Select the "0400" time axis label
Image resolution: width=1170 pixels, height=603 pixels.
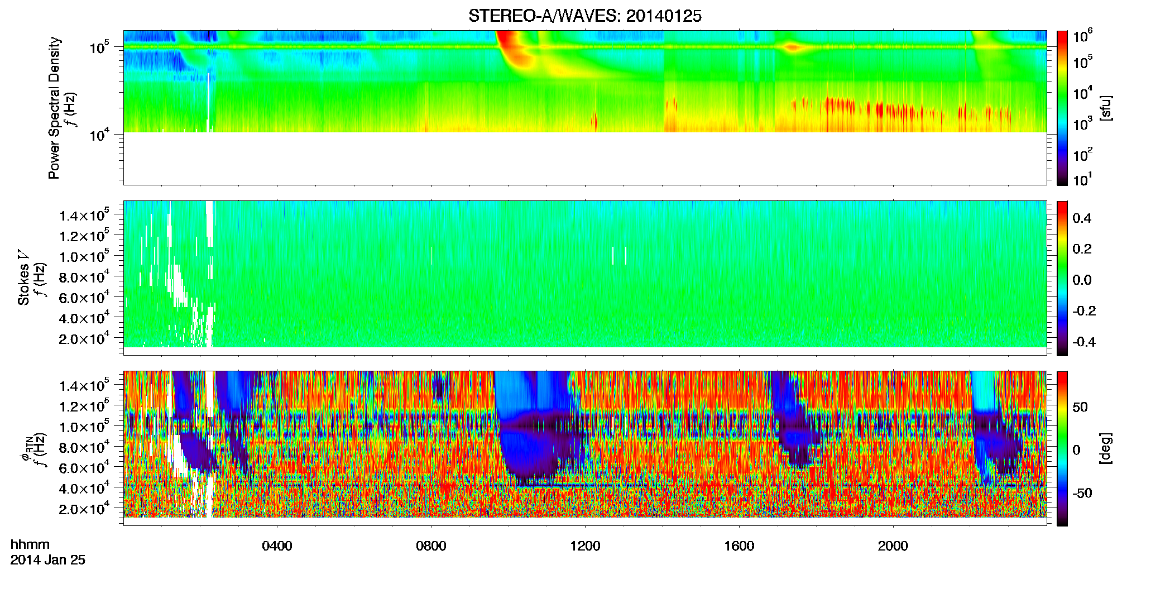(277, 546)
